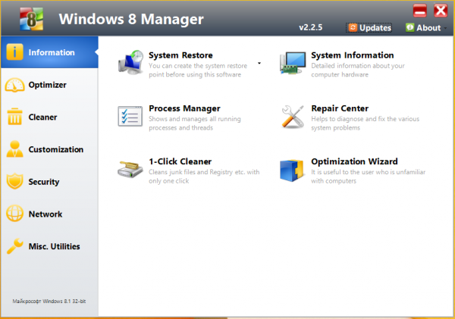Minimize the Windows 8 Manager window
Viewport: 455px width, 319px height.
point(420,11)
